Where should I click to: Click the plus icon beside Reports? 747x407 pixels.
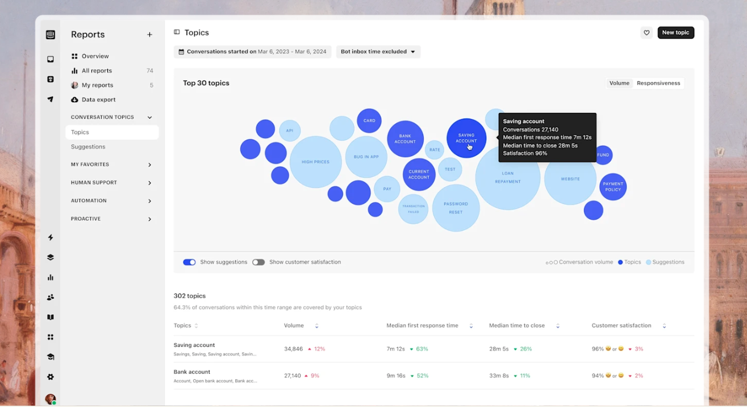[149, 35]
